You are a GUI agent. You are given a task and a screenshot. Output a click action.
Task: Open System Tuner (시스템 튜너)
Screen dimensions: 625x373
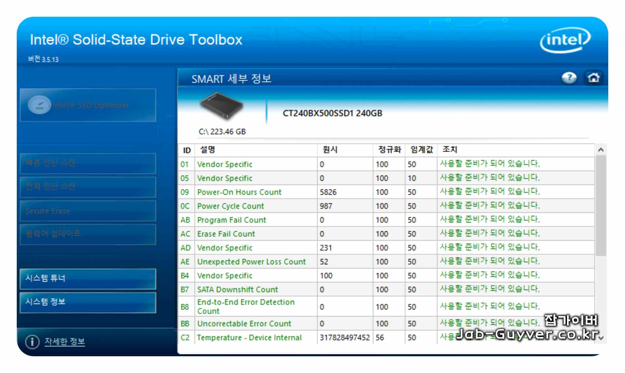click(88, 279)
